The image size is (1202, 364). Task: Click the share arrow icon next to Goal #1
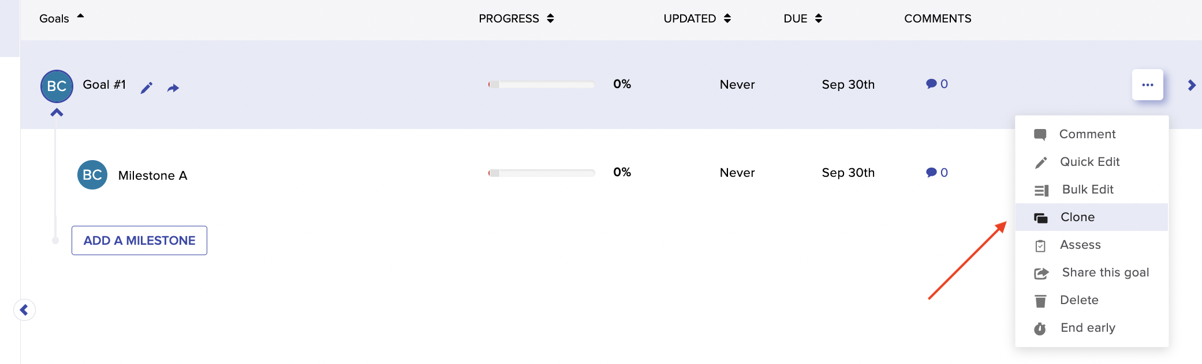click(173, 88)
